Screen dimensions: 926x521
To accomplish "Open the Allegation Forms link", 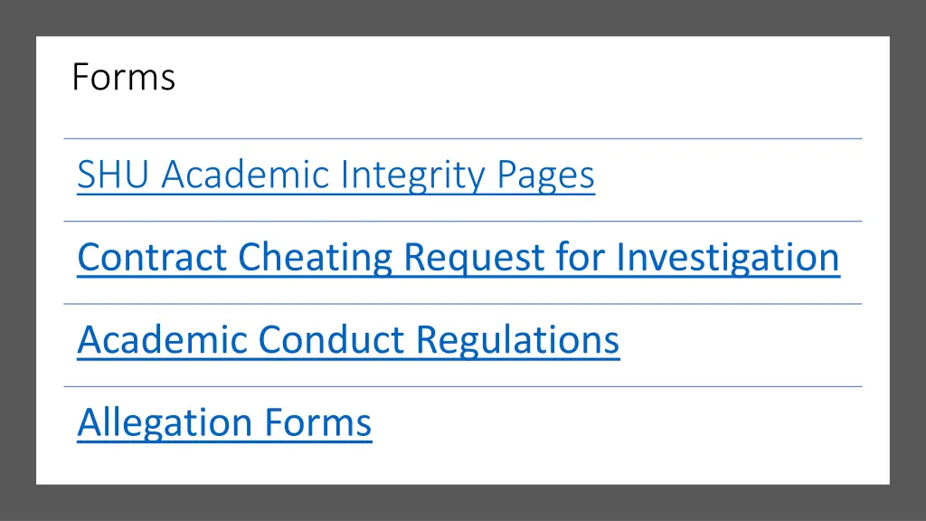I will click(x=224, y=423).
